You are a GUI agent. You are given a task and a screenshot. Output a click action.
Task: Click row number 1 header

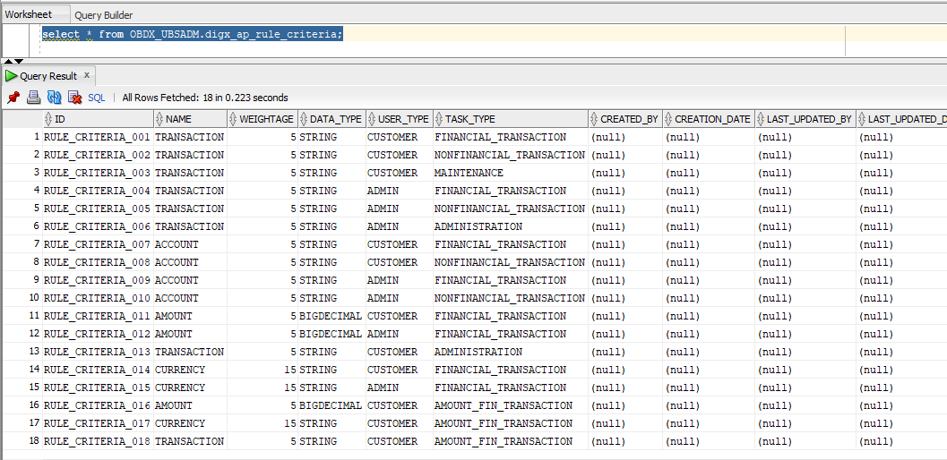(x=22, y=137)
